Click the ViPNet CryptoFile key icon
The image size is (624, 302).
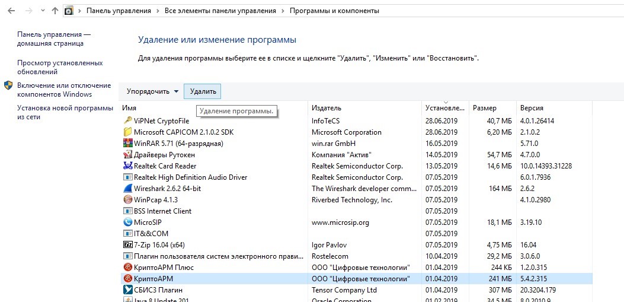pyautogui.click(x=127, y=121)
